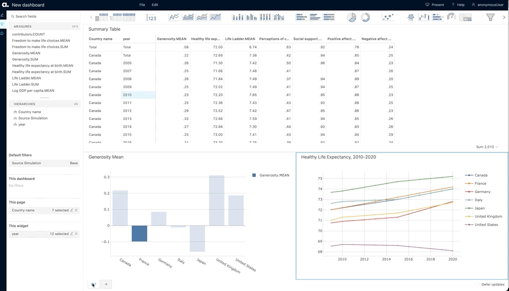Viewport: 509px width, 291px height.
Task: Toggle Germany line in legend
Action: [478, 192]
